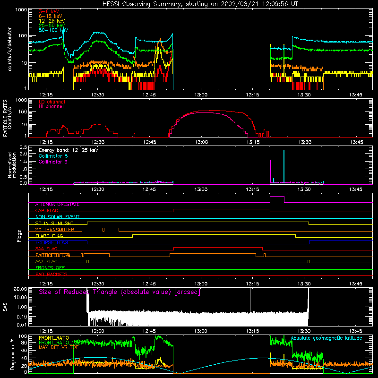Click the BAD_PACKETS flag label
The height and width of the screenshot is (378, 378).
pos(52,275)
